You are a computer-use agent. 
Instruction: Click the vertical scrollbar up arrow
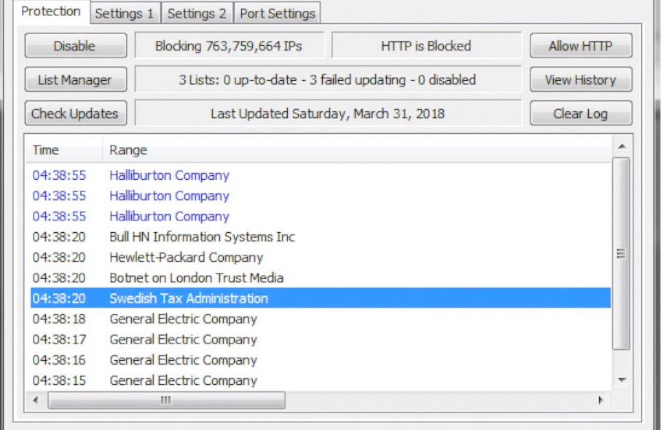tap(621, 147)
